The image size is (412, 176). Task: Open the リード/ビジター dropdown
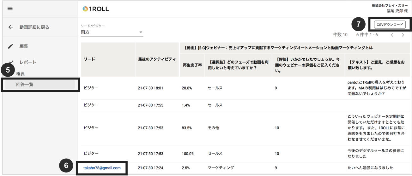(112, 32)
